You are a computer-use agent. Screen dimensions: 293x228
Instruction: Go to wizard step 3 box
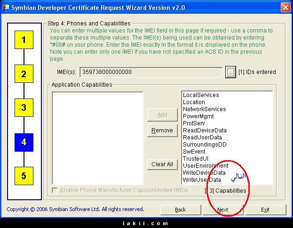[x=24, y=107]
